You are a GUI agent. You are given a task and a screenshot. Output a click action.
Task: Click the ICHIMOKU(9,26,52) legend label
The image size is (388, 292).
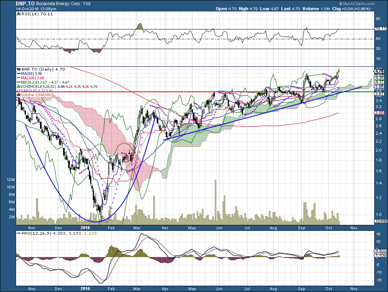[x=38, y=86]
